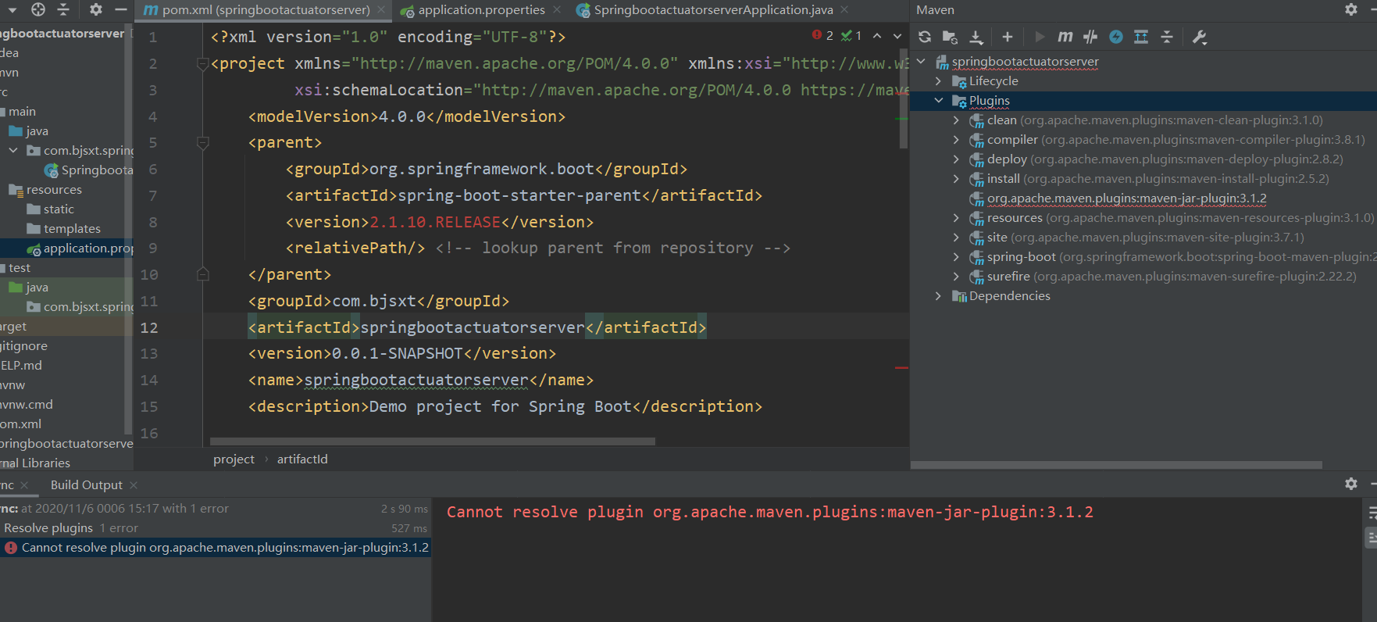1377x622 pixels.
Task: Click 'project' breadcrumb below editor
Action: (234, 459)
